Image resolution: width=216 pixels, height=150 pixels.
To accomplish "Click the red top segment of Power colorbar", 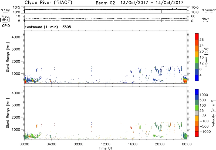I will pyautogui.click(x=197, y=36).
